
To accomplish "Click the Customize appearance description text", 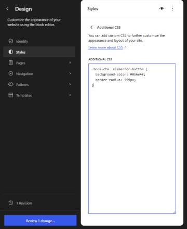I will click(34, 22).
